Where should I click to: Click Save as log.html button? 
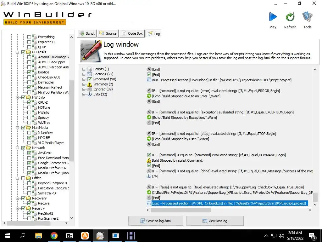coord(156,221)
